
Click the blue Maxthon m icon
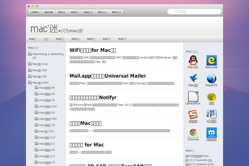[211, 132]
